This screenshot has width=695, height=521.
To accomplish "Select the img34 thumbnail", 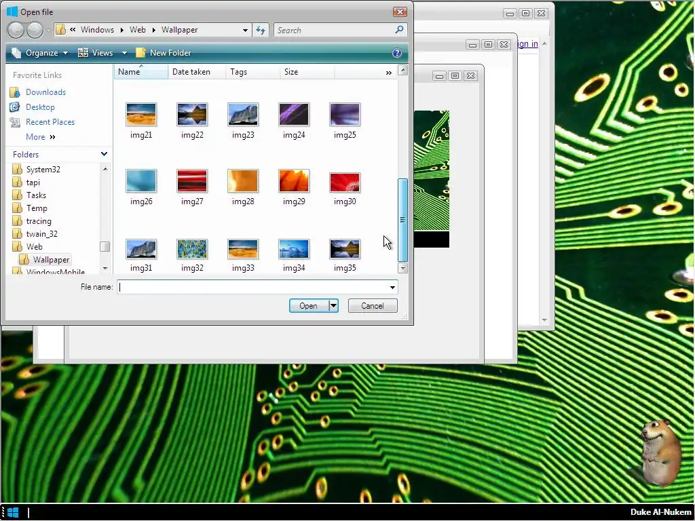I will point(294,249).
